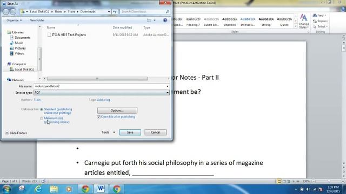This screenshot has height=194, width=346.
Task: Create a New folder
Action: click(x=37, y=20)
